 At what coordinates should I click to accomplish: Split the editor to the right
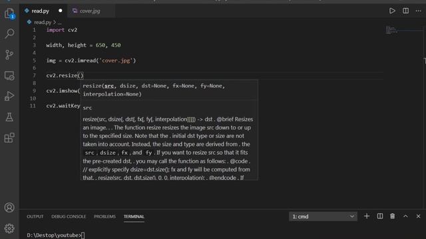(405, 11)
